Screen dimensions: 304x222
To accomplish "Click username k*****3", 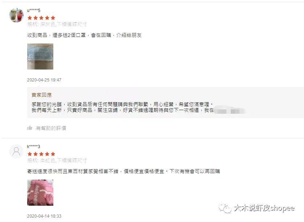I will (x=33, y=147).
